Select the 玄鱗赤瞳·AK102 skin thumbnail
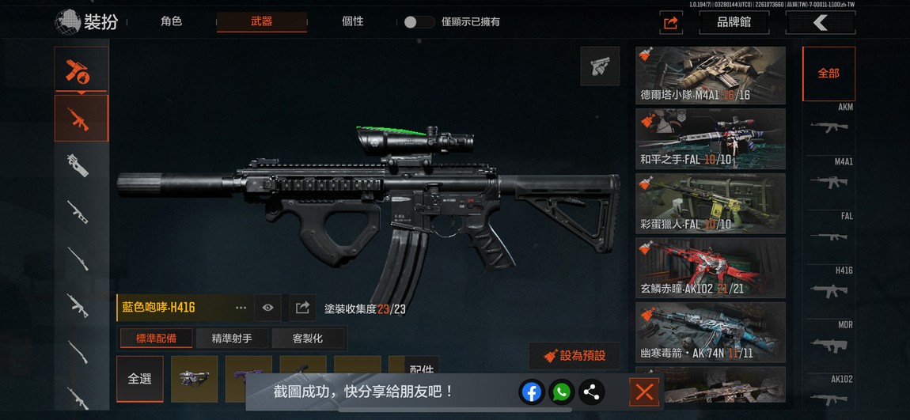The width and height of the screenshot is (910, 420). click(711, 267)
